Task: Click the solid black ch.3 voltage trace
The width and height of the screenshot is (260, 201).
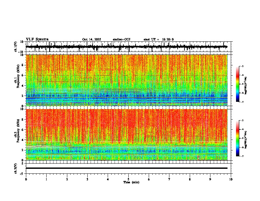Action: [x=126, y=168]
